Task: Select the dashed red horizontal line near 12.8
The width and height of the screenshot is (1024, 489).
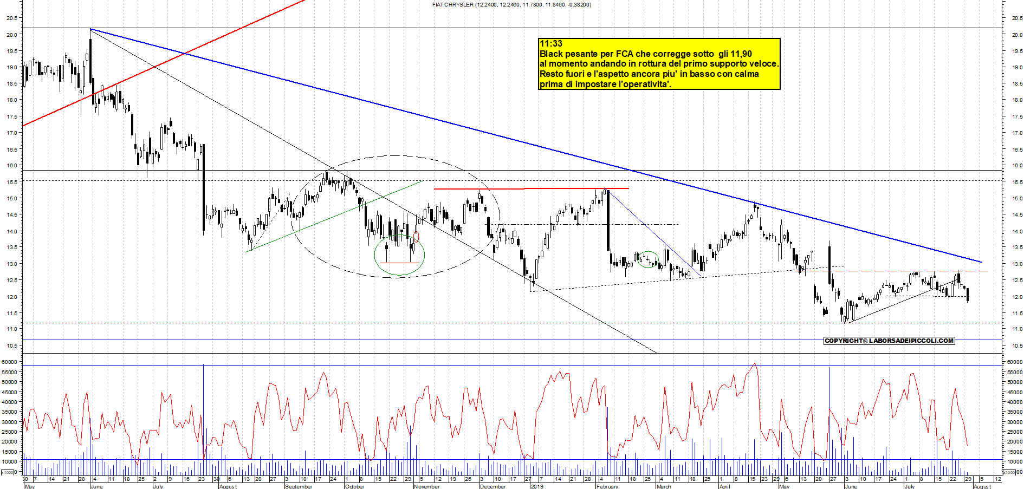Action: (893, 271)
